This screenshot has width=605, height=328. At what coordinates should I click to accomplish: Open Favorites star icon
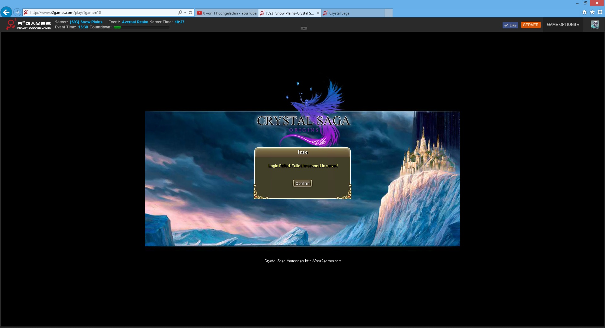[592, 12]
